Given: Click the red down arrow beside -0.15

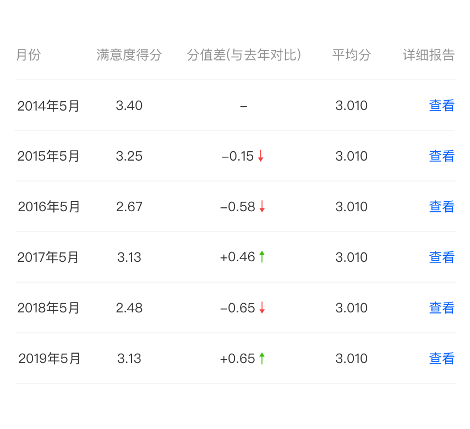Looking at the screenshot, I should [260, 156].
